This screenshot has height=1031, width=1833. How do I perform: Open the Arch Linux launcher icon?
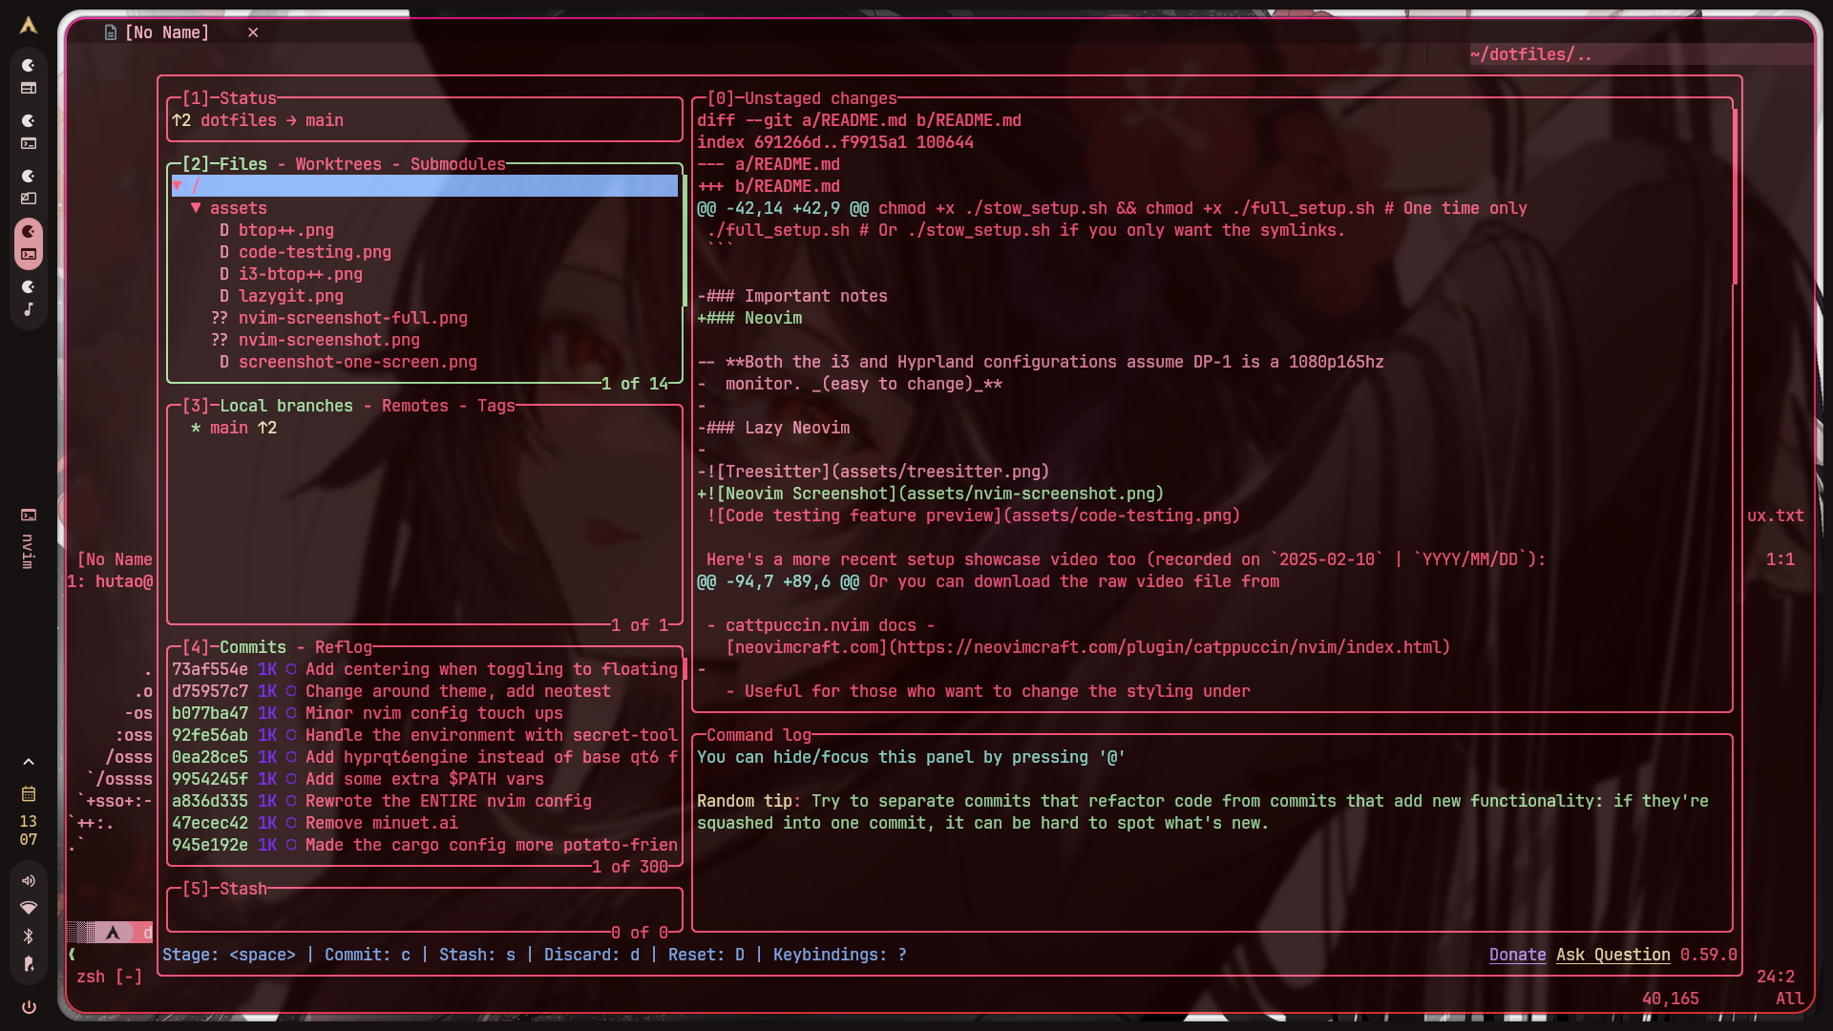tap(29, 26)
